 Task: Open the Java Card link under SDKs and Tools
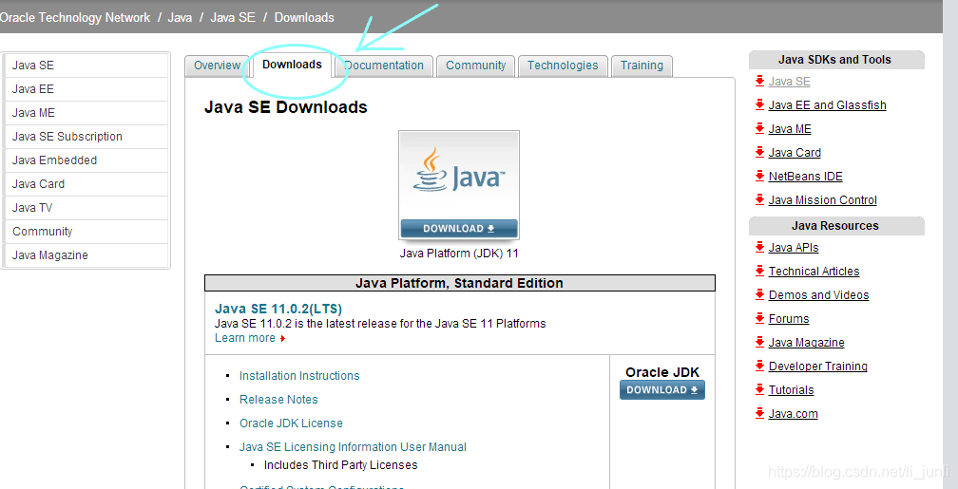[x=795, y=153]
